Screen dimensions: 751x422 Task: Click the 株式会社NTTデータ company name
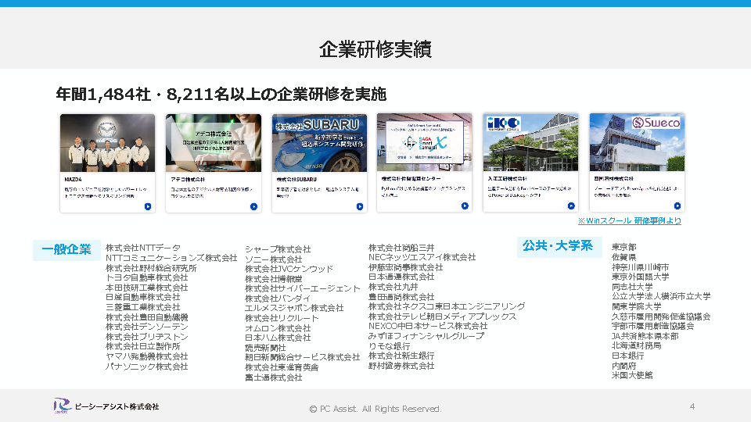click(143, 248)
